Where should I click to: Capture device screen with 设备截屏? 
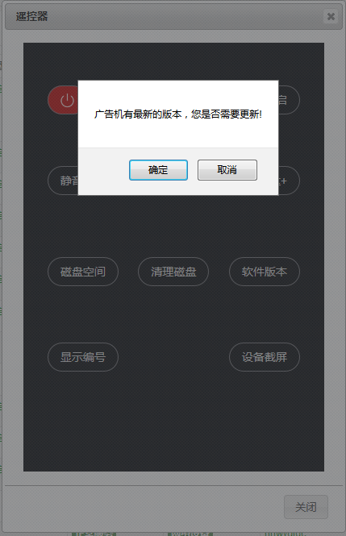click(265, 357)
